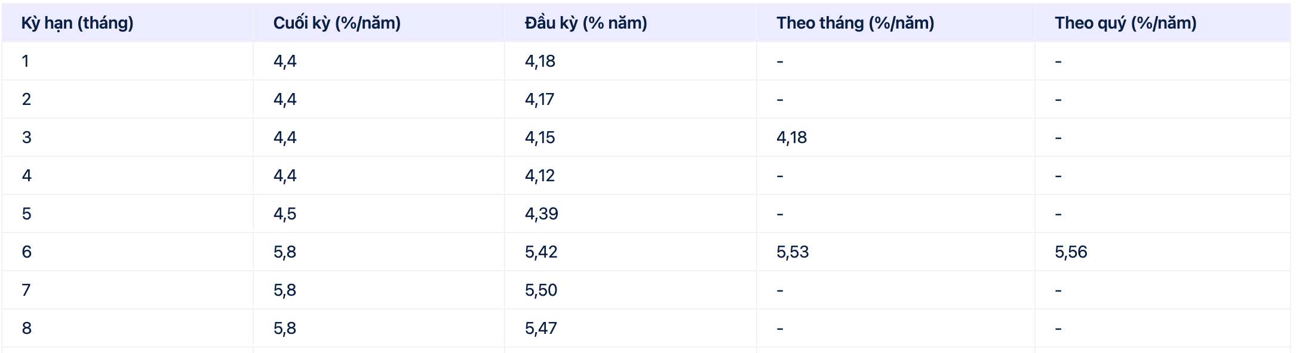
Task: Click the 5,47 rate for 8-month term
Action: point(541,329)
